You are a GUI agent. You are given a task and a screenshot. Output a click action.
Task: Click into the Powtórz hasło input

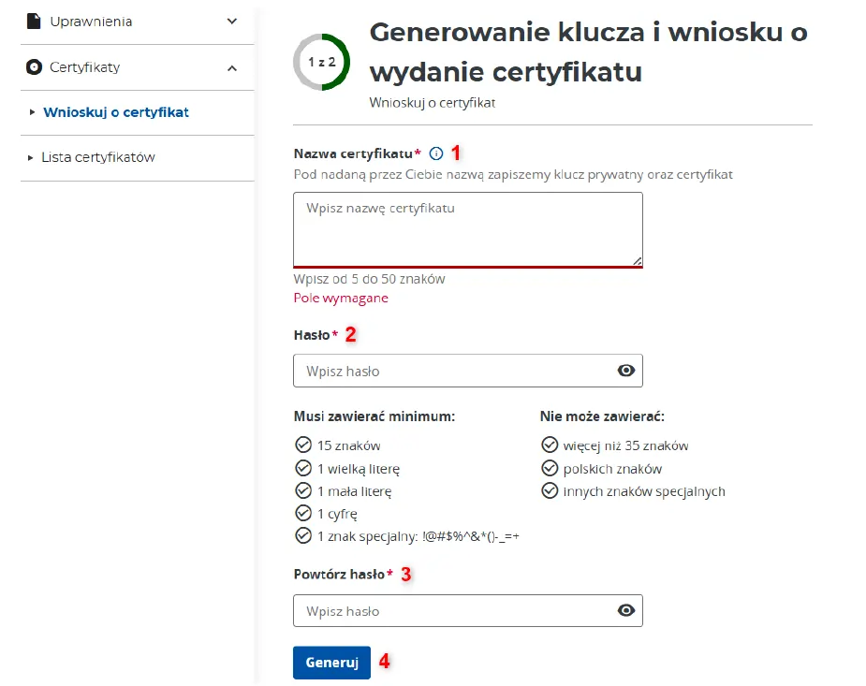tap(454, 611)
